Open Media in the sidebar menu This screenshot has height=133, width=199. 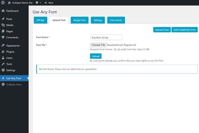(10, 25)
